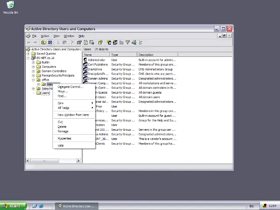Screen dimensions: 280x210
Task: Expand the Builtin container
Action: (x=33, y=62)
